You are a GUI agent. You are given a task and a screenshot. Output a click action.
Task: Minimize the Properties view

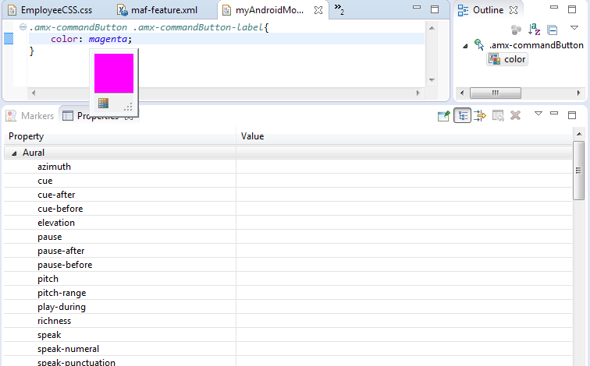[554, 113]
